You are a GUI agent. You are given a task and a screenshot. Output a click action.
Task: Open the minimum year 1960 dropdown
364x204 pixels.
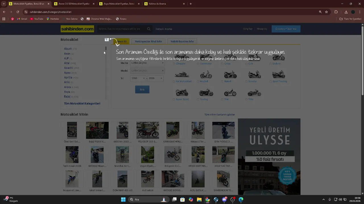tap(138, 78)
